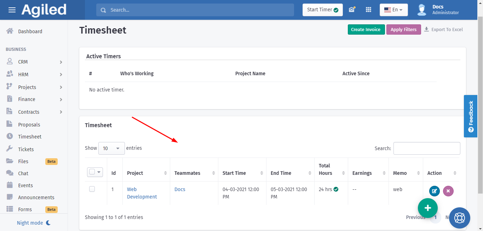This screenshot has width=483, height=231.
Task: Click the blue edit entry icon
Action: point(434,191)
